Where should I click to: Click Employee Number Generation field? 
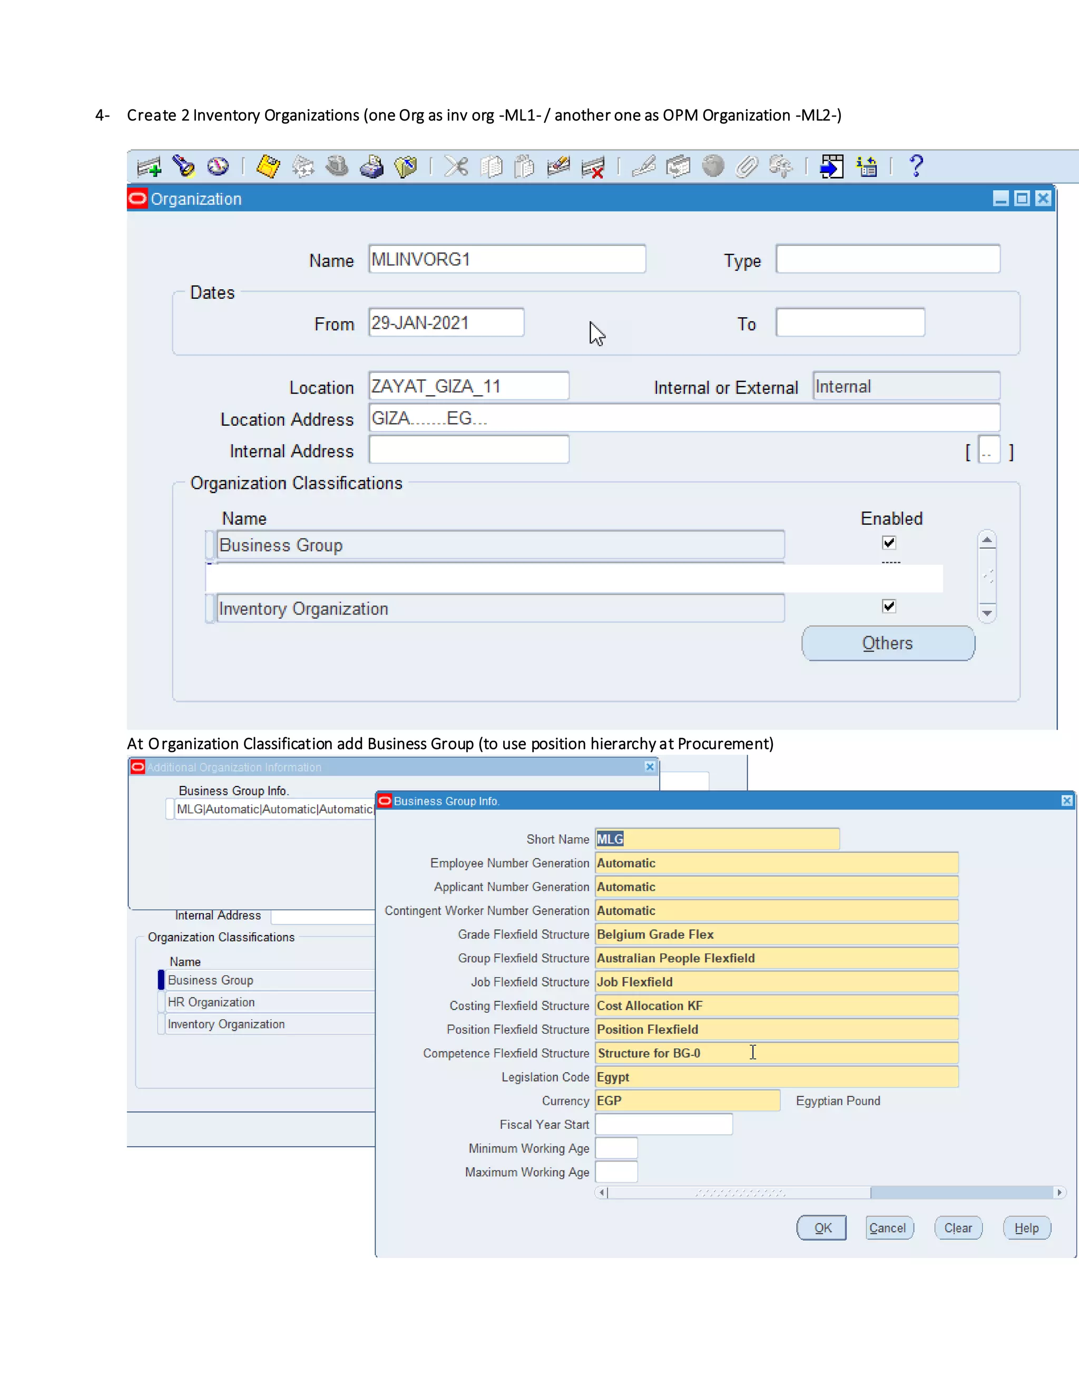(x=777, y=863)
